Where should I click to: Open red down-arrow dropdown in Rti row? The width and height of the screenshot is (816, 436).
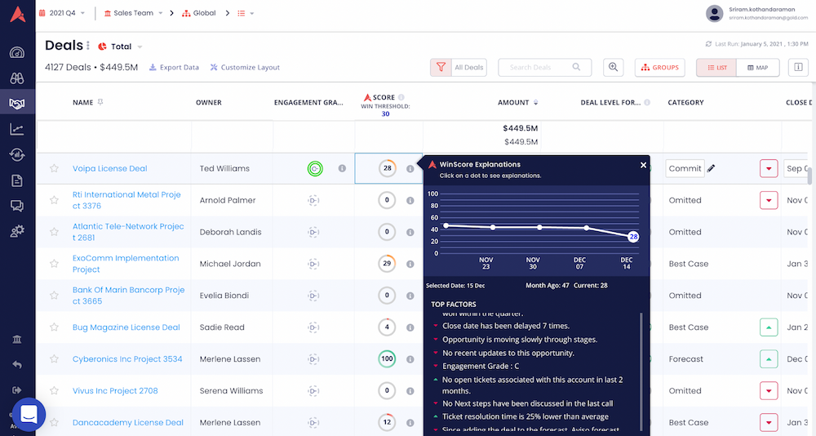(769, 200)
